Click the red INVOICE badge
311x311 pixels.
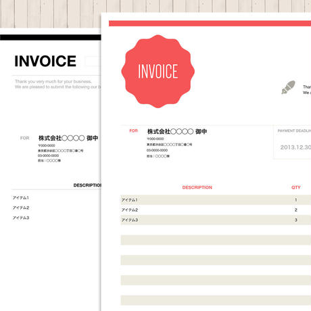pos(158,71)
